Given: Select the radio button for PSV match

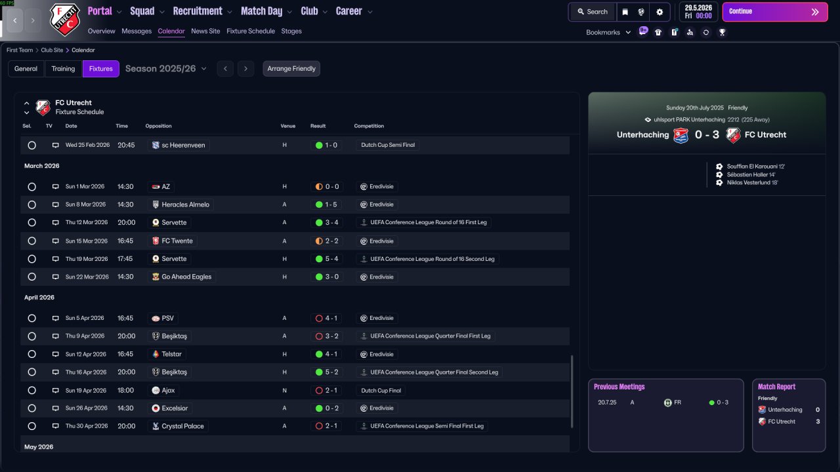Looking at the screenshot, I should (x=31, y=318).
